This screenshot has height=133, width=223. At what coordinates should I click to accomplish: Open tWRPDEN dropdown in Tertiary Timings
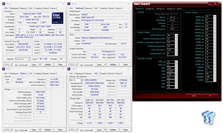215,77
